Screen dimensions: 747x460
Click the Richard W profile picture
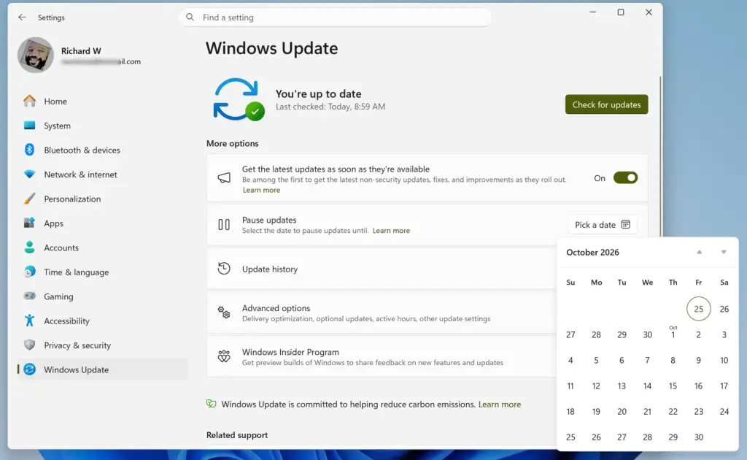pos(35,55)
